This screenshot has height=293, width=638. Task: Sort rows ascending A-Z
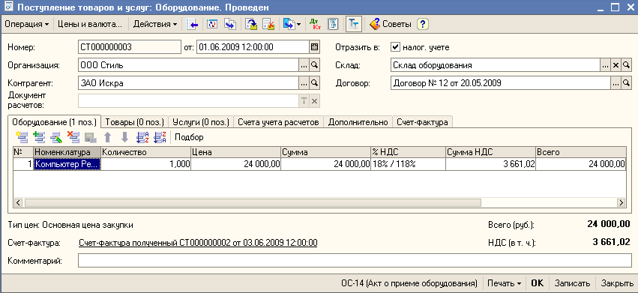tap(142, 137)
